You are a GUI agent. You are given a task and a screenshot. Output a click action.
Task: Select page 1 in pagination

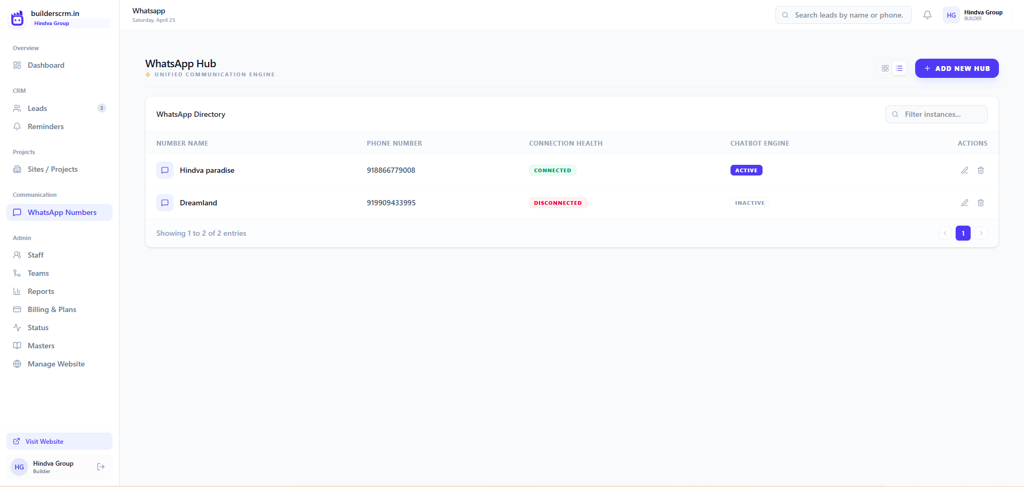[x=963, y=233]
